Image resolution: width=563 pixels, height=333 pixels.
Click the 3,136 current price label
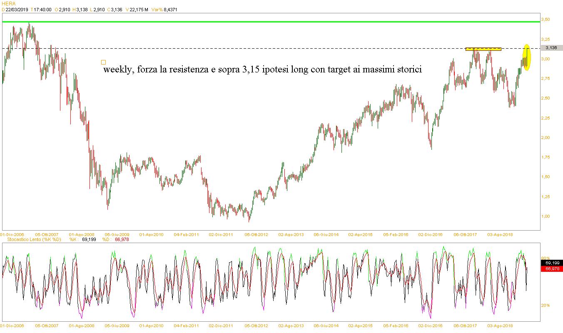551,47
